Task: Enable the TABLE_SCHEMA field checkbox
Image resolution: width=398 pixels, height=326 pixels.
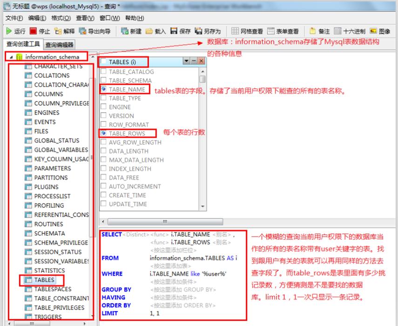Action: click(x=103, y=80)
